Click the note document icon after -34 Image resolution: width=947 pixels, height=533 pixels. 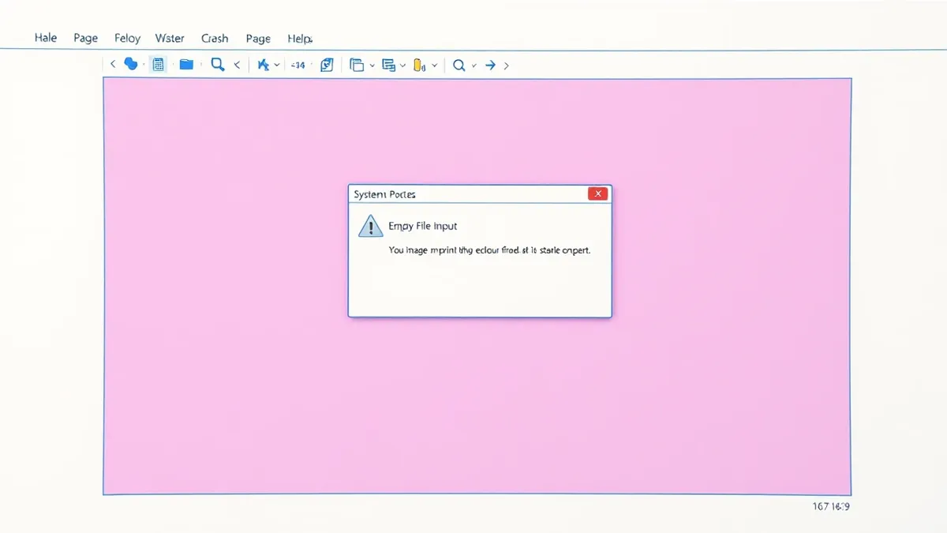pos(327,66)
